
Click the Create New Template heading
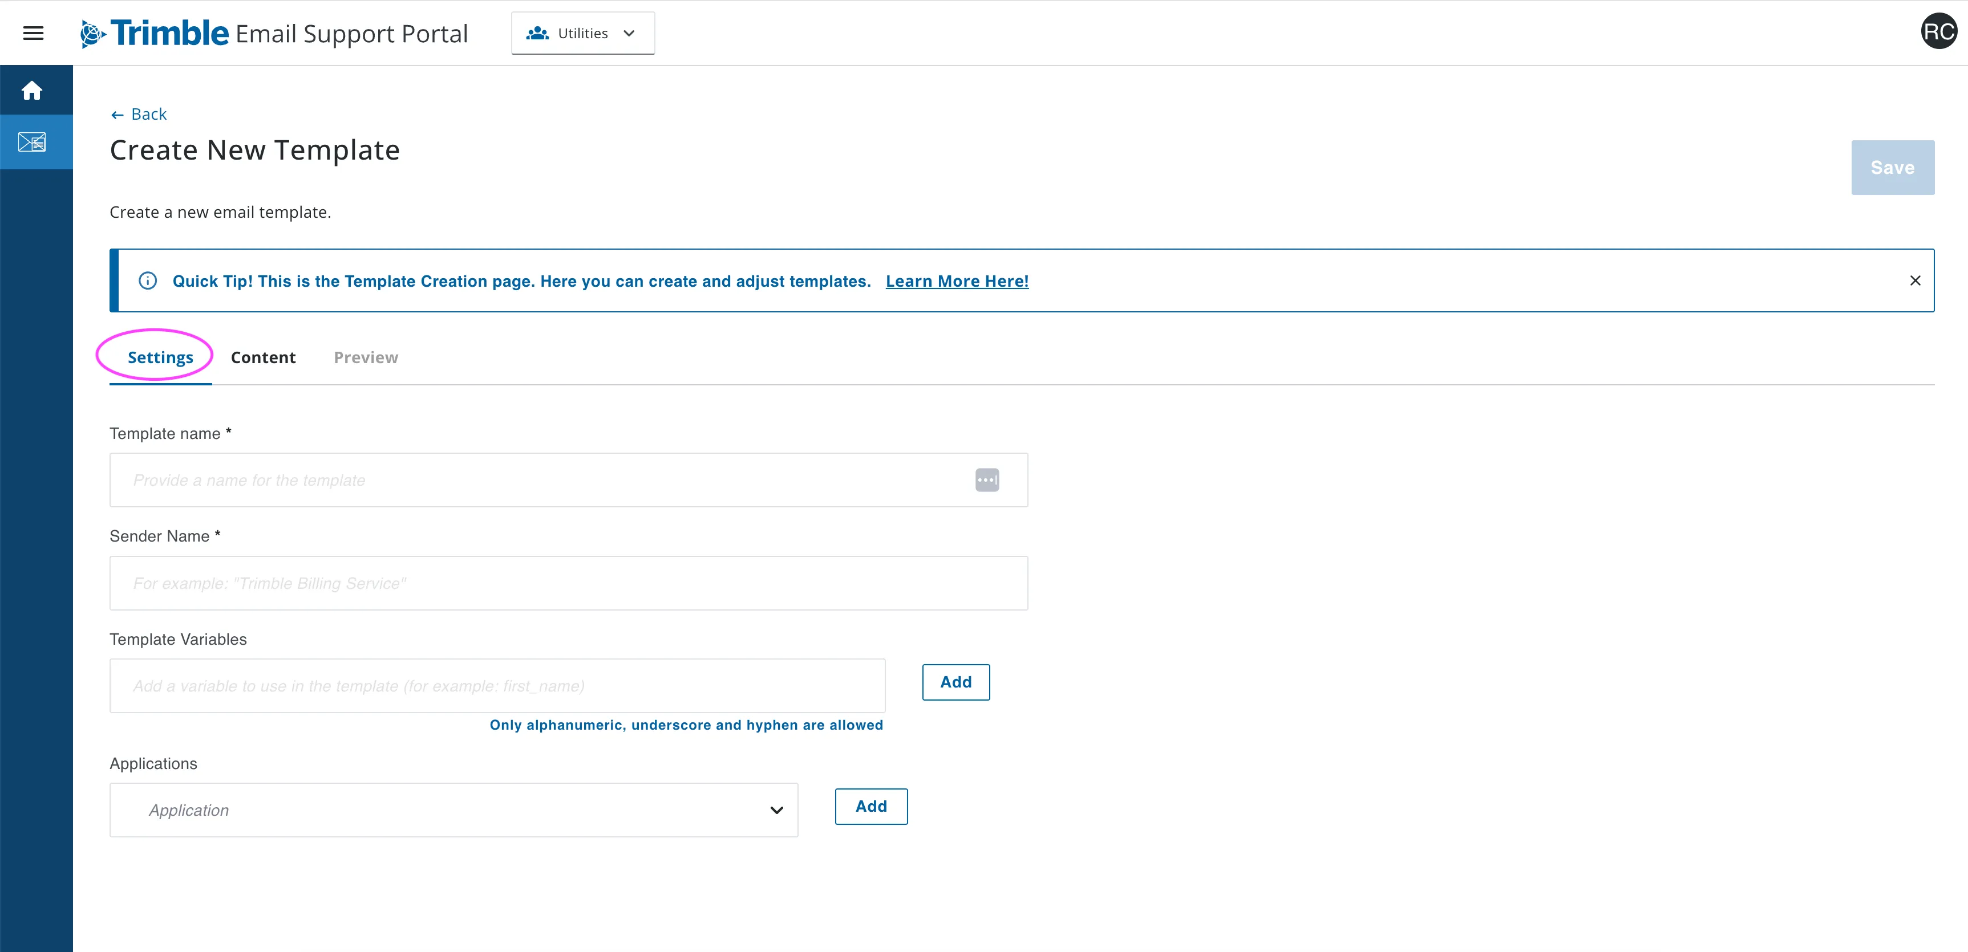click(x=255, y=150)
